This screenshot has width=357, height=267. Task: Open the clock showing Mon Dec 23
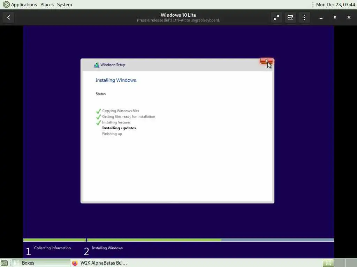[336, 5]
